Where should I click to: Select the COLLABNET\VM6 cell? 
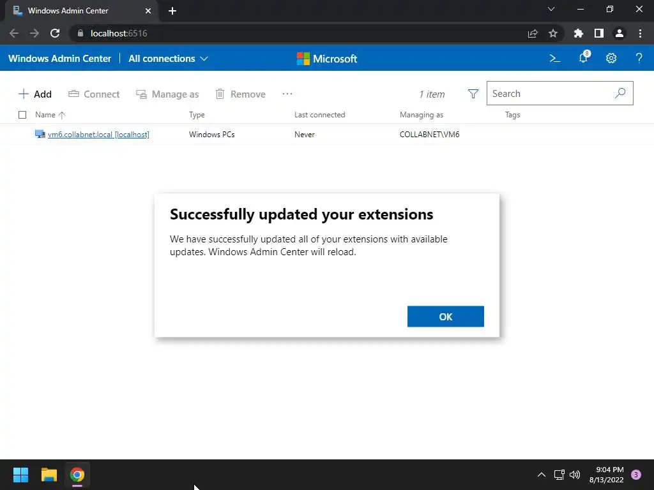tap(430, 135)
